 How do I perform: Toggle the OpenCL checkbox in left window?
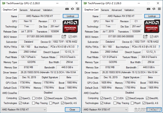pos(20,98)
